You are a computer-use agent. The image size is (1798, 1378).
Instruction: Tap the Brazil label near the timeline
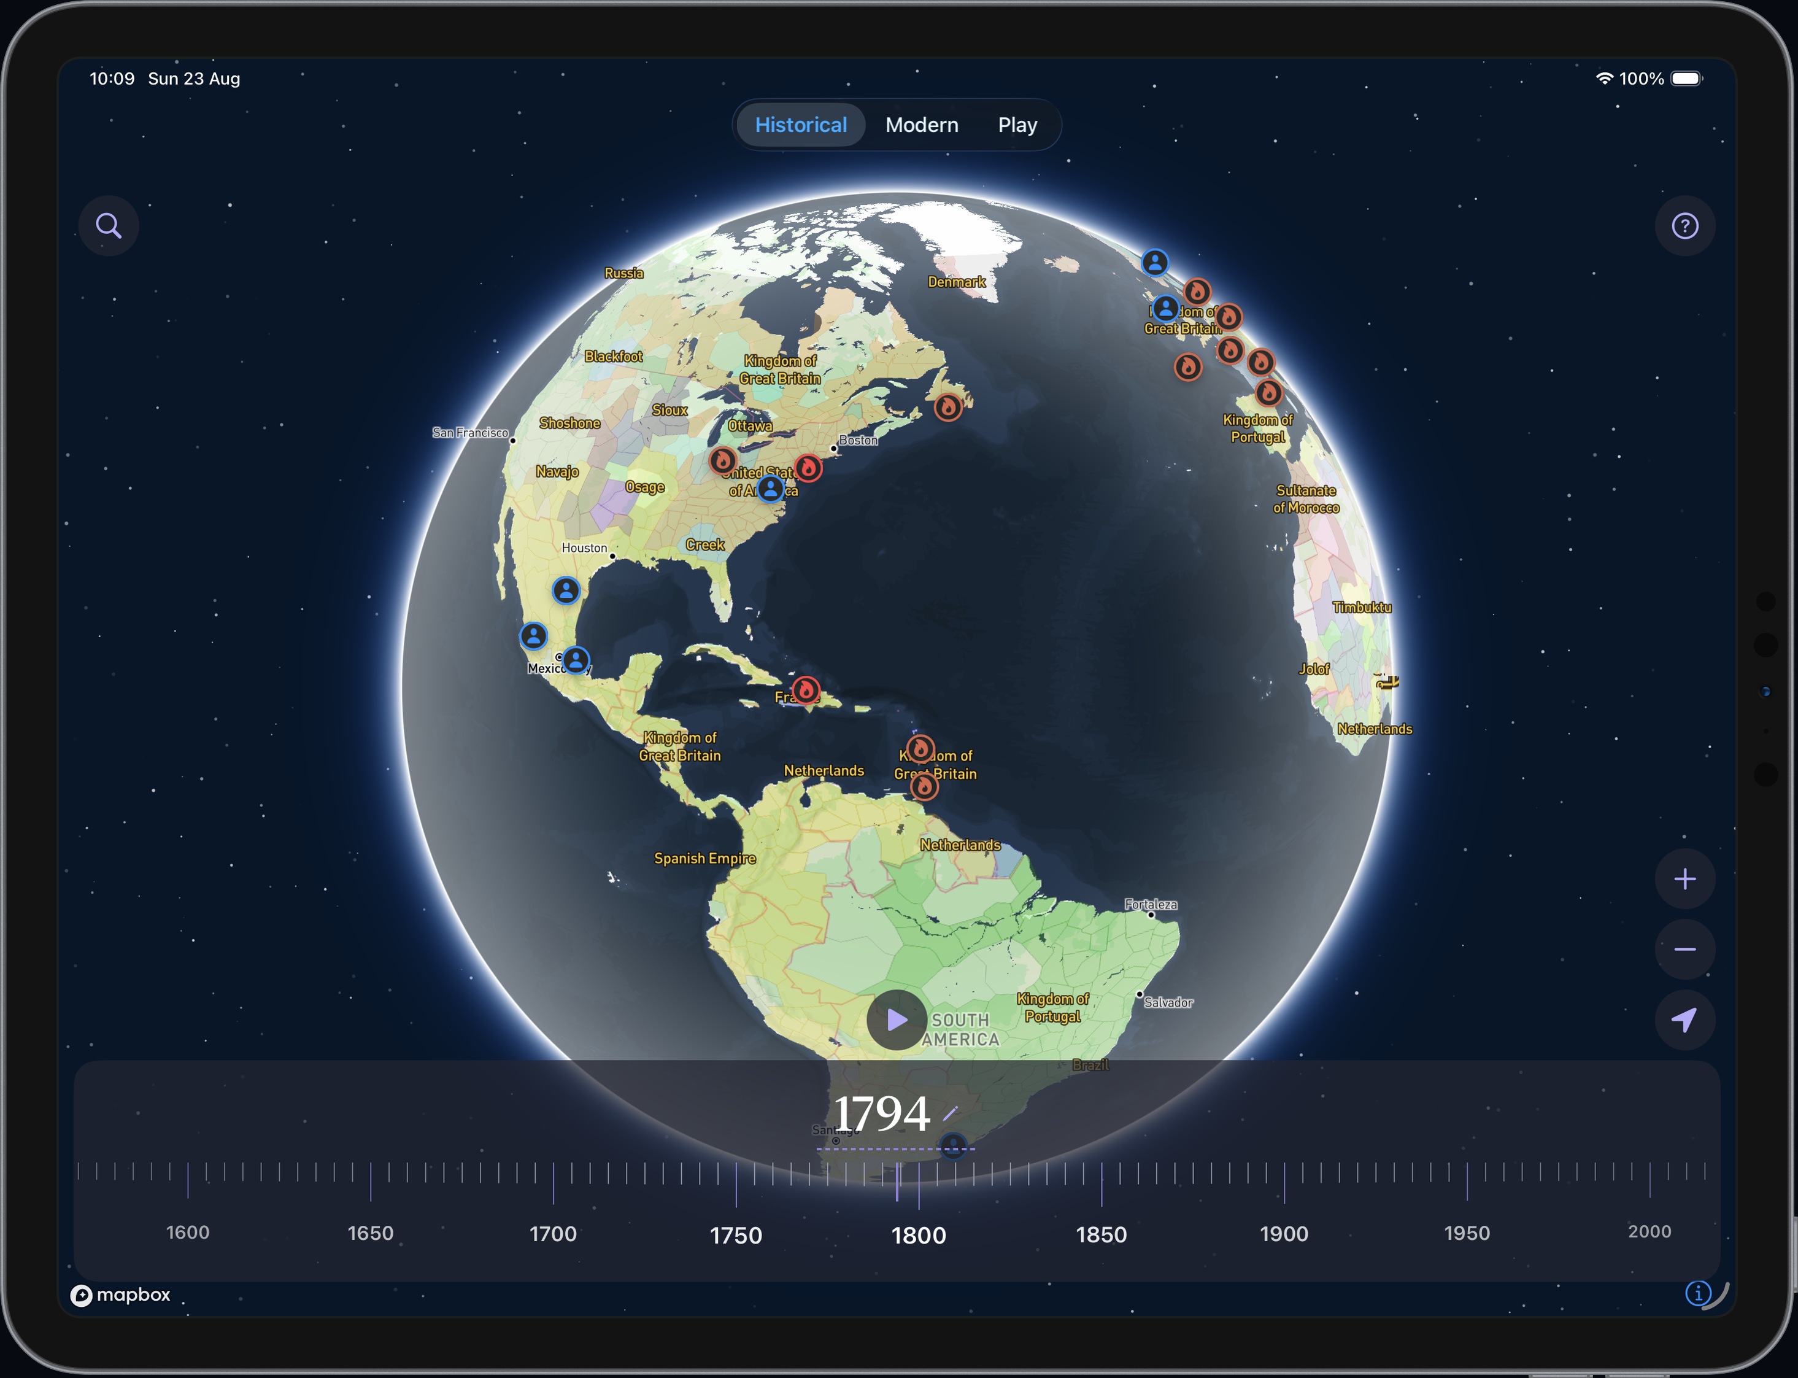(1090, 1065)
